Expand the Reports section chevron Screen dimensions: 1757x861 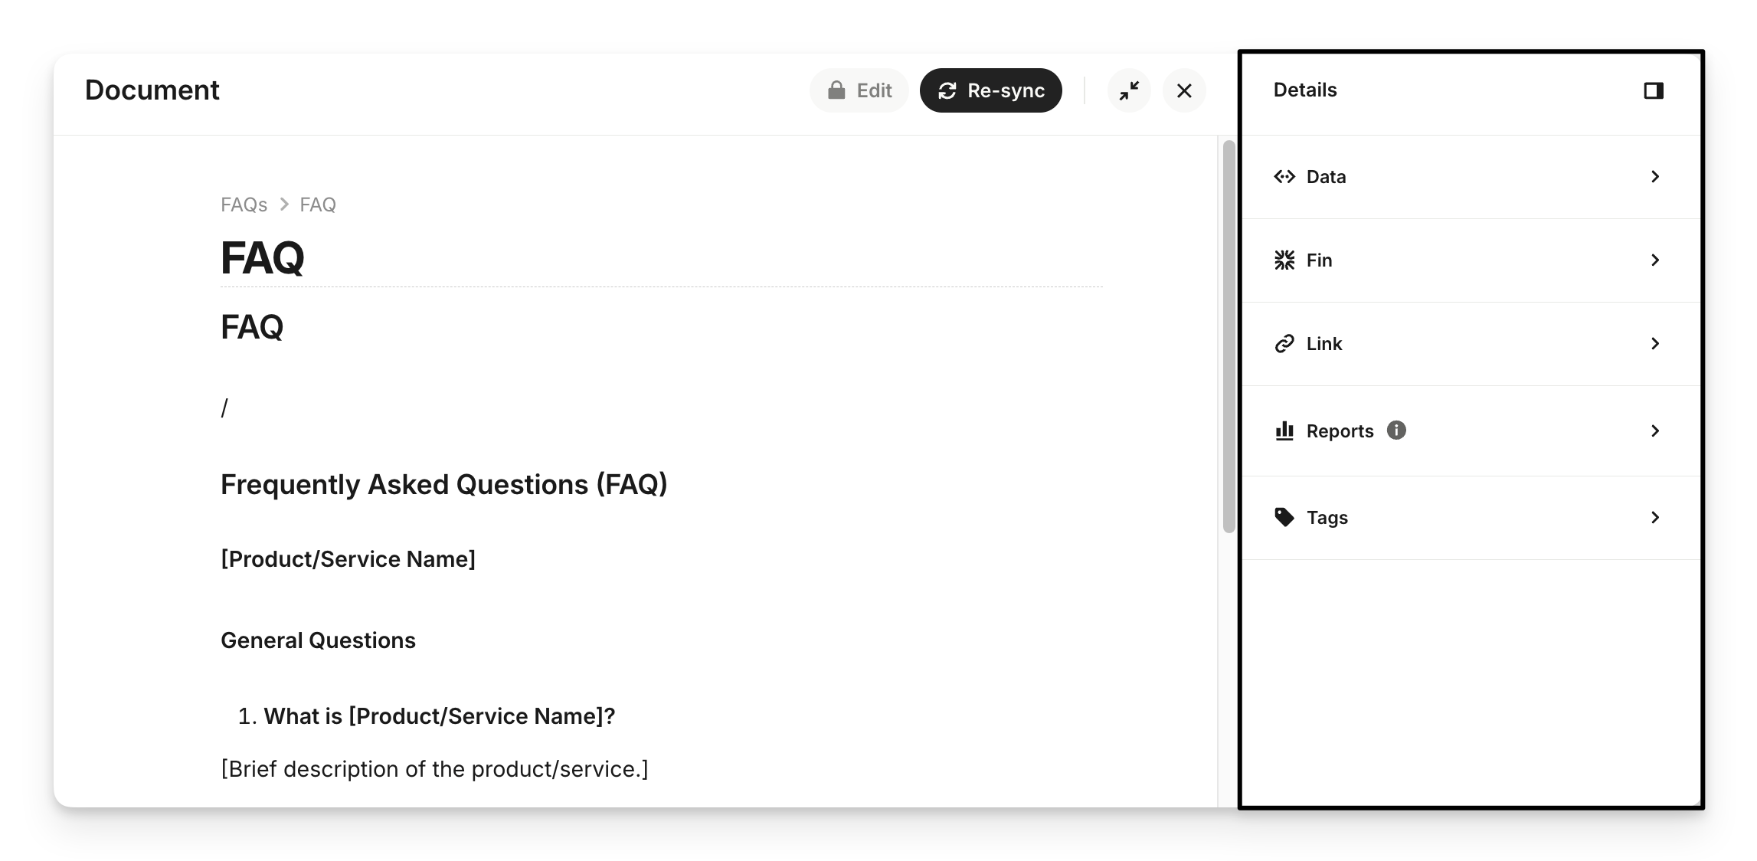1655,430
